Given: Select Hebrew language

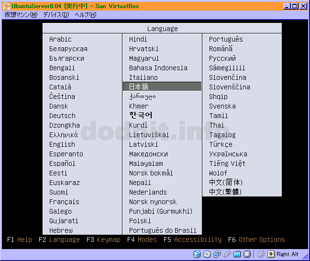Looking at the screenshot, I should pyautogui.click(x=61, y=230).
